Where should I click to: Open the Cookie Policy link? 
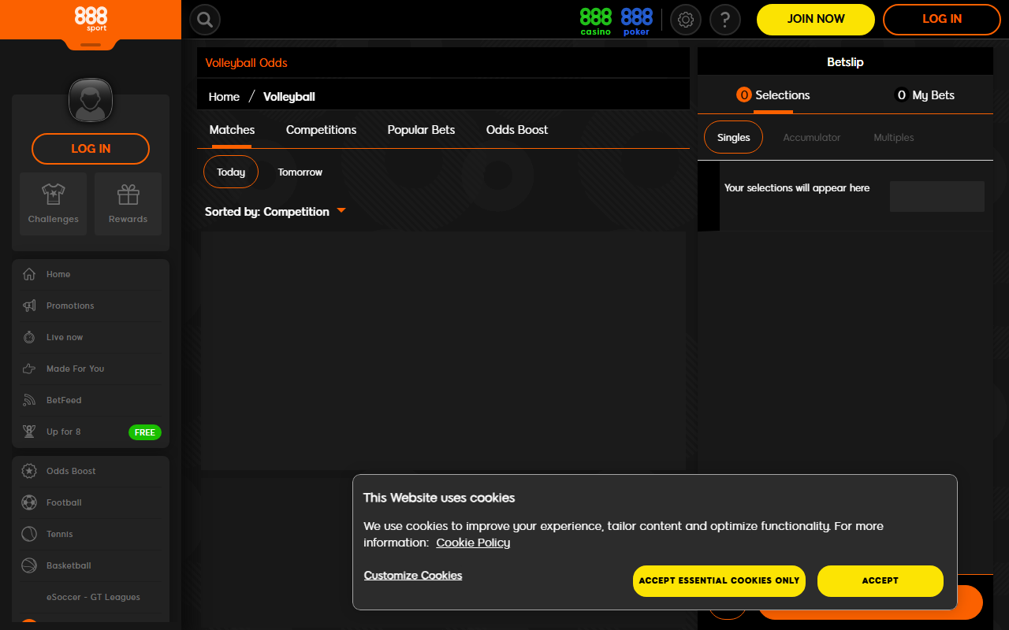(x=473, y=543)
